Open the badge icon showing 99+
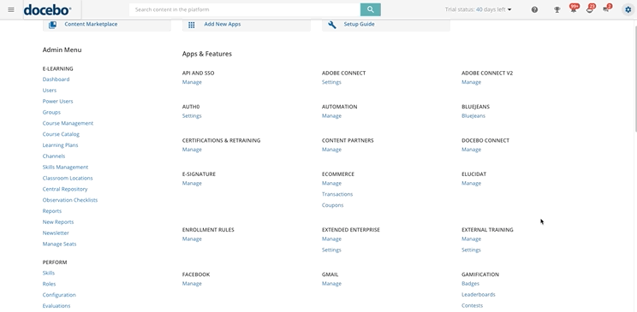The width and height of the screenshot is (637, 312). pos(574,9)
